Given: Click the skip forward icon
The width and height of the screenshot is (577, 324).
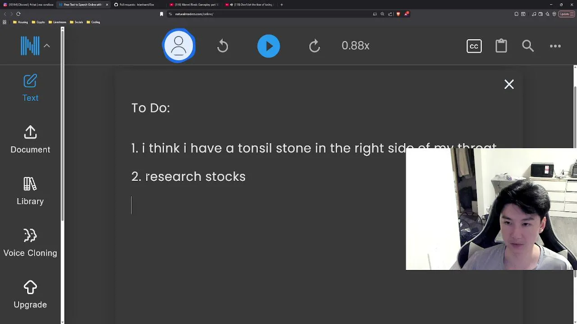Looking at the screenshot, I should point(315,46).
